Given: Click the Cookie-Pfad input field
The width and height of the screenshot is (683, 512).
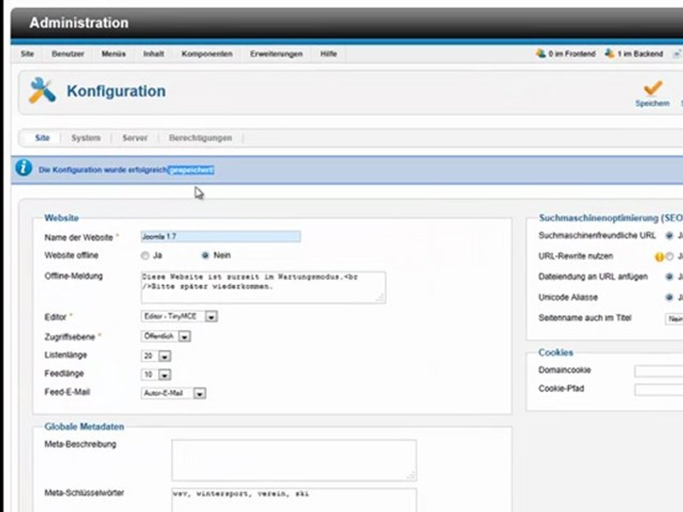Looking at the screenshot, I should pos(659,389).
